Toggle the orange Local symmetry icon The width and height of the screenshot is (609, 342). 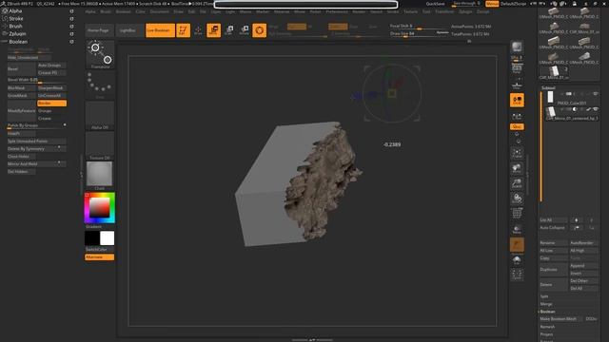(x=517, y=100)
